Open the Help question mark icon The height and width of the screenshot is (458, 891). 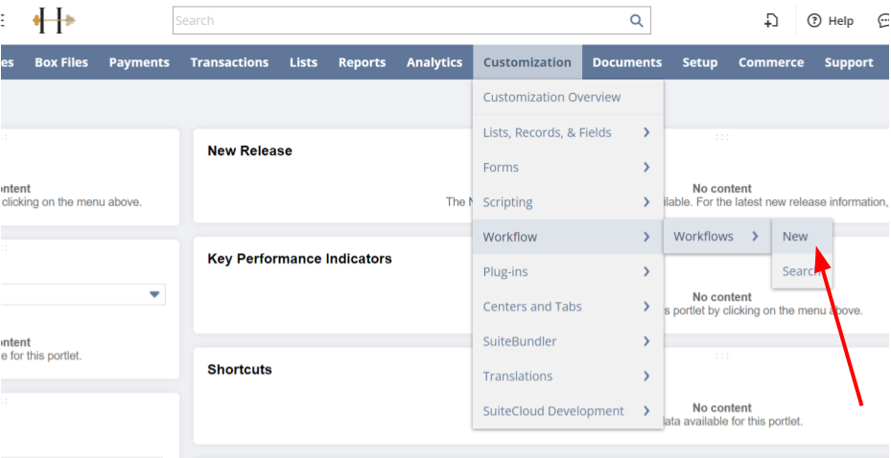click(x=814, y=20)
